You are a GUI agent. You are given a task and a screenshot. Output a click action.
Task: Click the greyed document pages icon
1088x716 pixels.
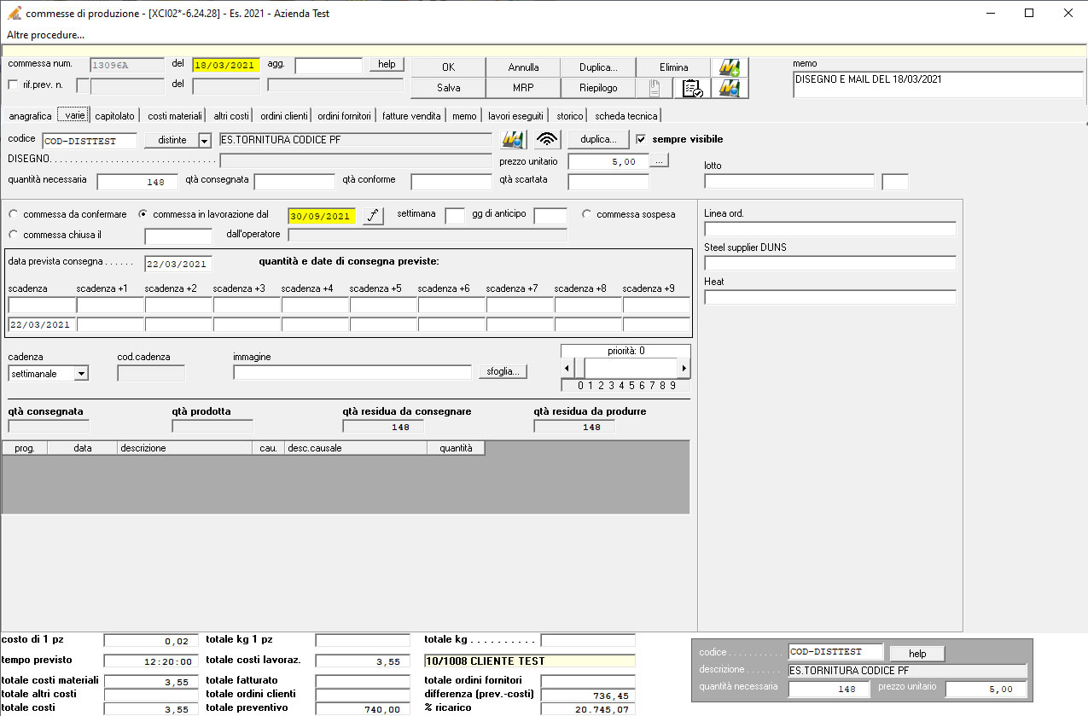(655, 88)
